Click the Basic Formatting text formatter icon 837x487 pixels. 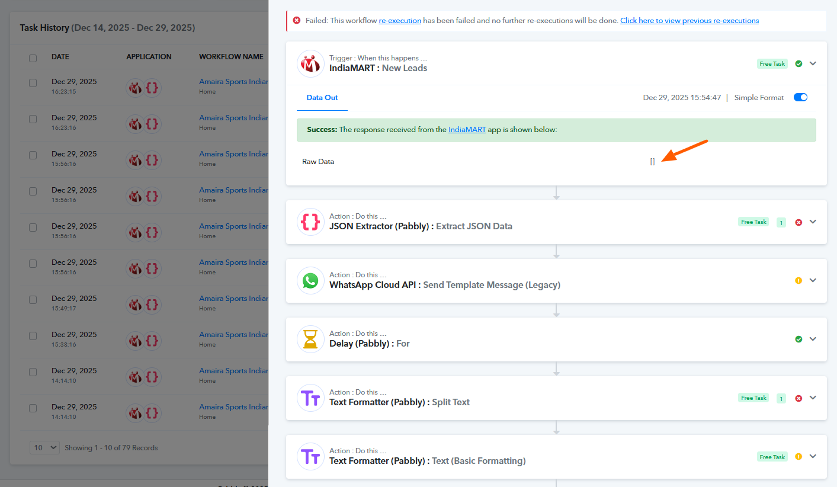point(310,457)
